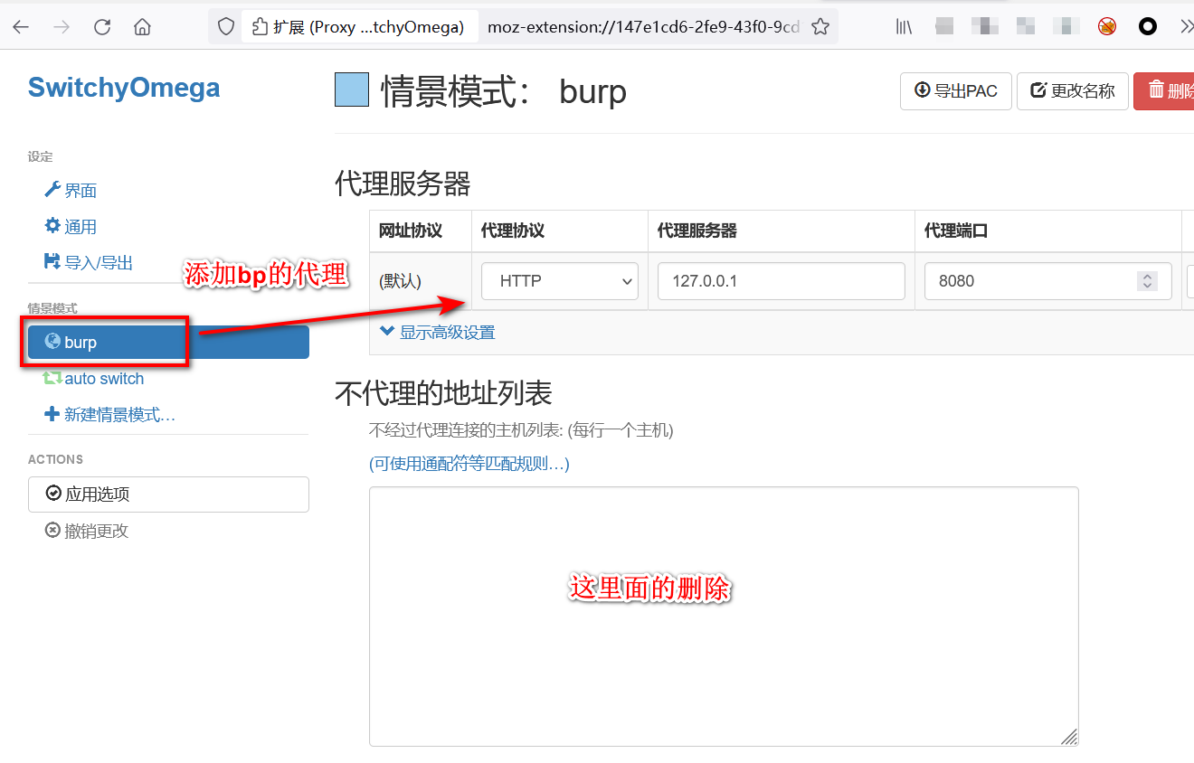Screen dimensions: 1194x763
Task: Click the 更改名称 rename button
Action: pyautogui.click(x=1073, y=91)
